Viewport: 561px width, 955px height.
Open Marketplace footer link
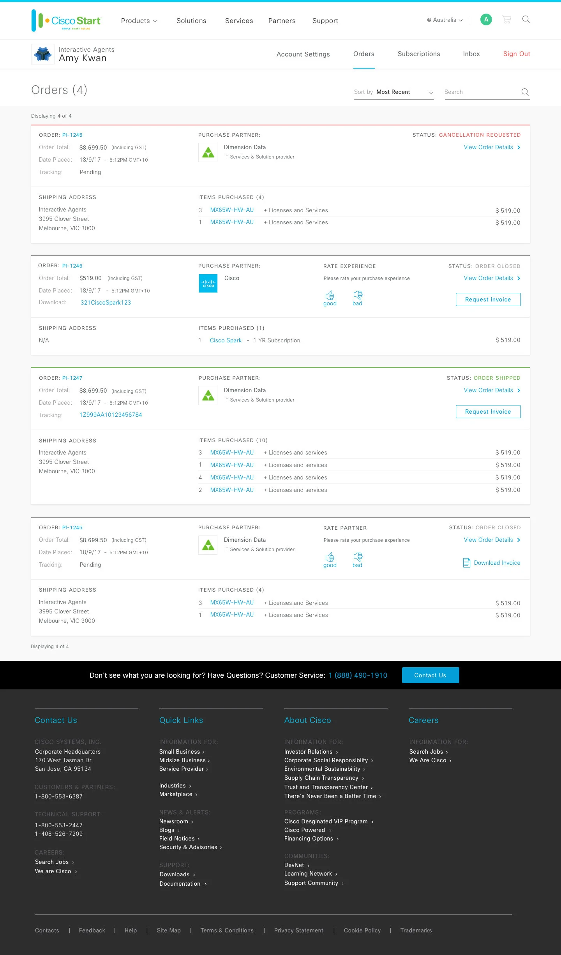click(x=178, y=794)
